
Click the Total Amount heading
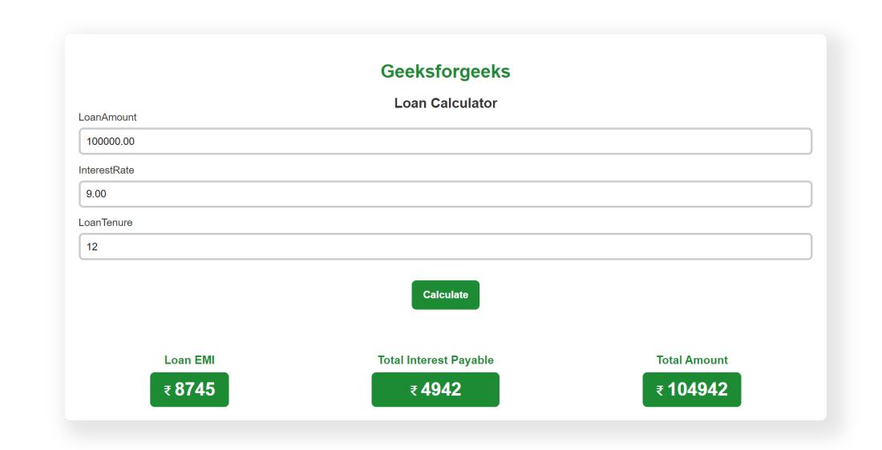point(692,360)
